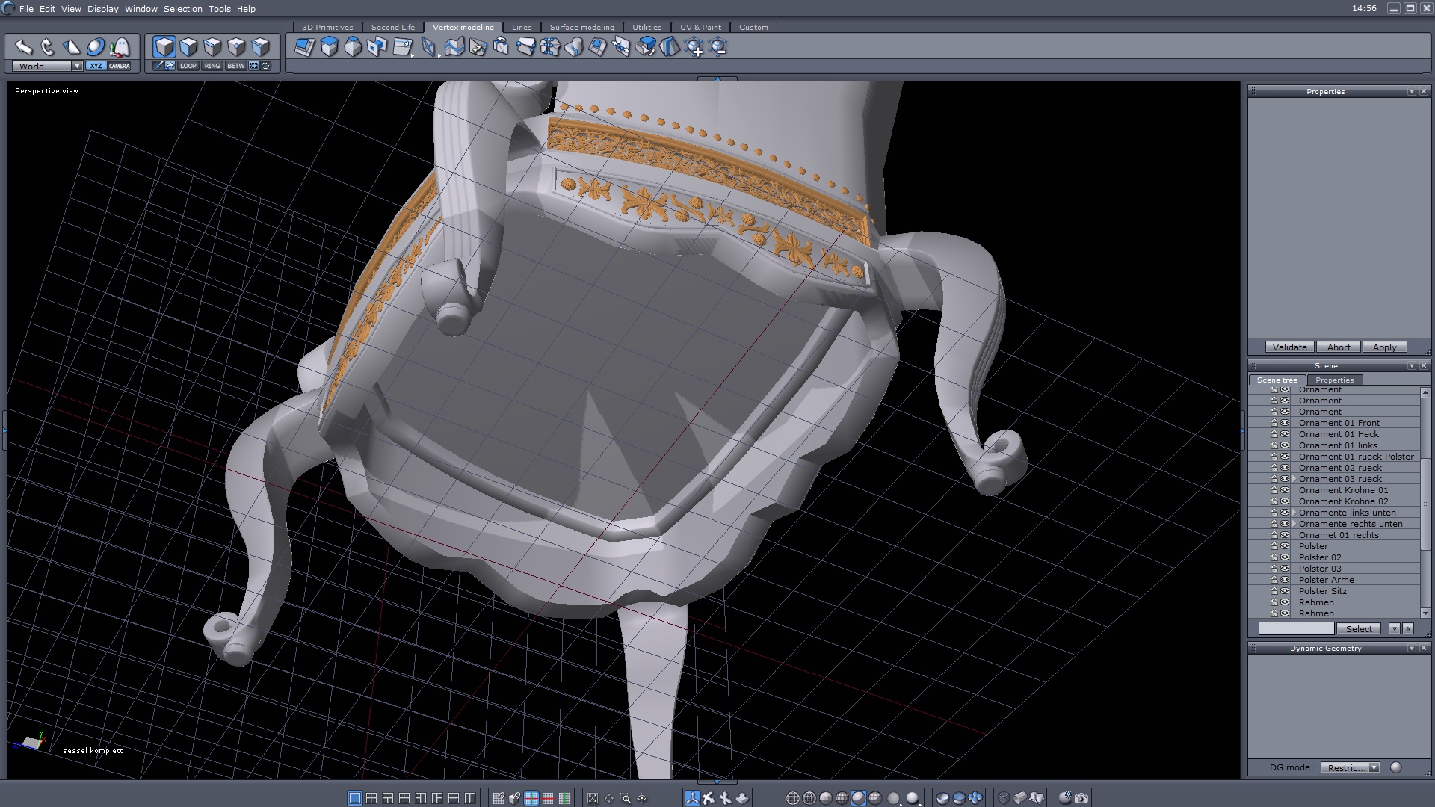Expand the Ornament 03 rueck tree node
The width and height of the screenshot is (1435, 807).
[1294, 479]
